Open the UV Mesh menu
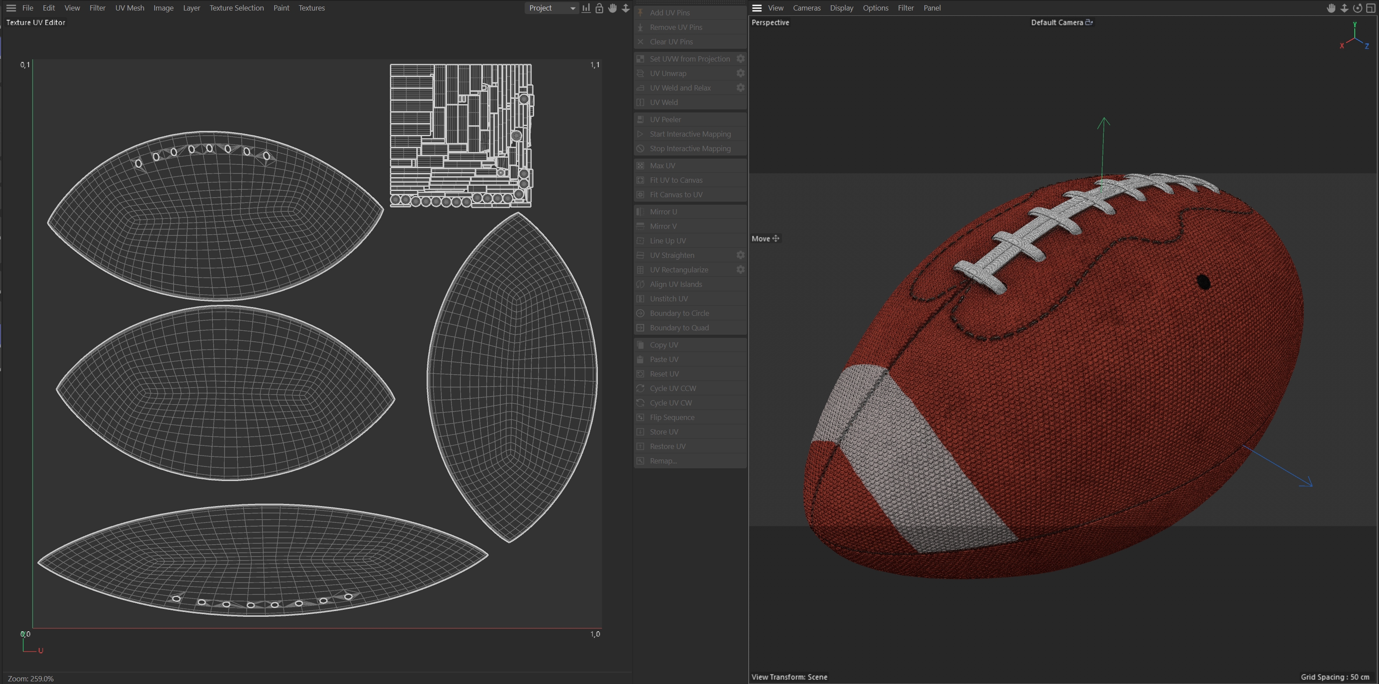This screenshot has height=684, width=1379. (x=130, y=8)
